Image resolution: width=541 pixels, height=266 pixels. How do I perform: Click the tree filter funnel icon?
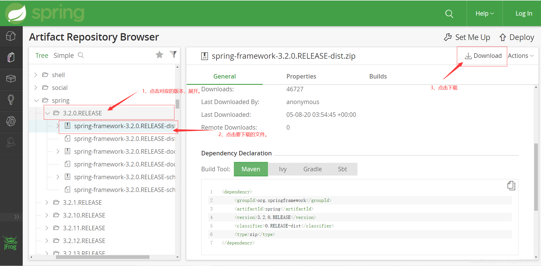[173, 54]
